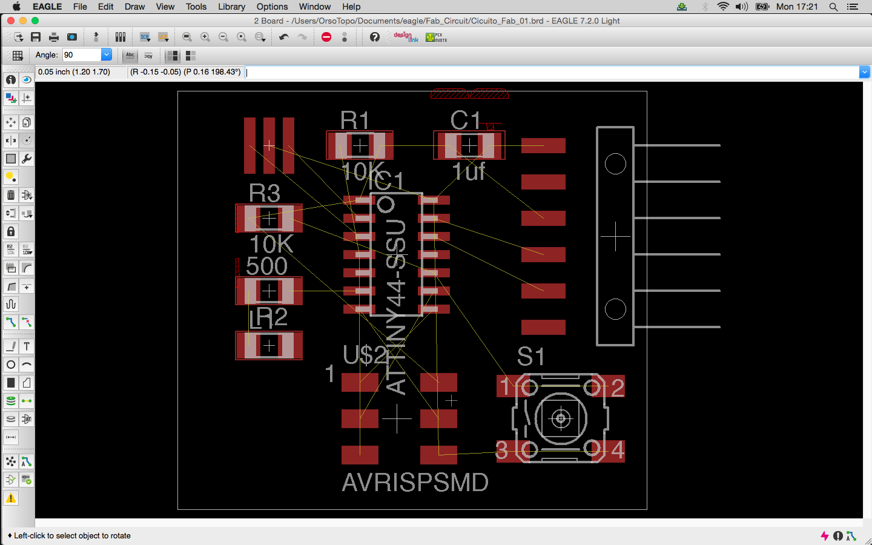Select the Line drawing tool
The image size is (872, 545).
[x=11, y=346]
